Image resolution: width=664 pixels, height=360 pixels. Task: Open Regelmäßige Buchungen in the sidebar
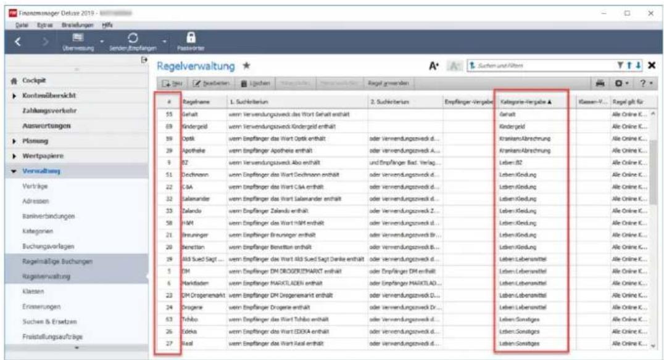click(x=57, y=262)
